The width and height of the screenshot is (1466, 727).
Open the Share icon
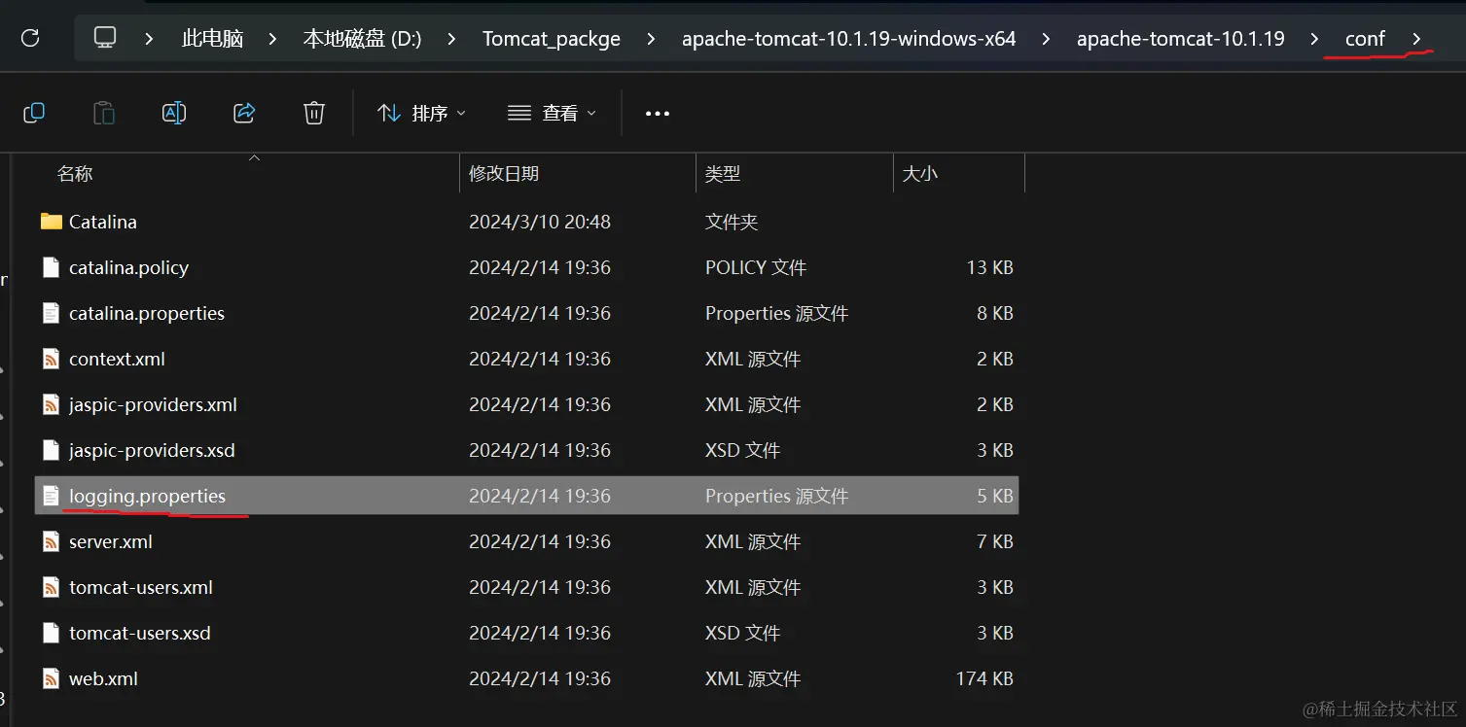[243, 113]
